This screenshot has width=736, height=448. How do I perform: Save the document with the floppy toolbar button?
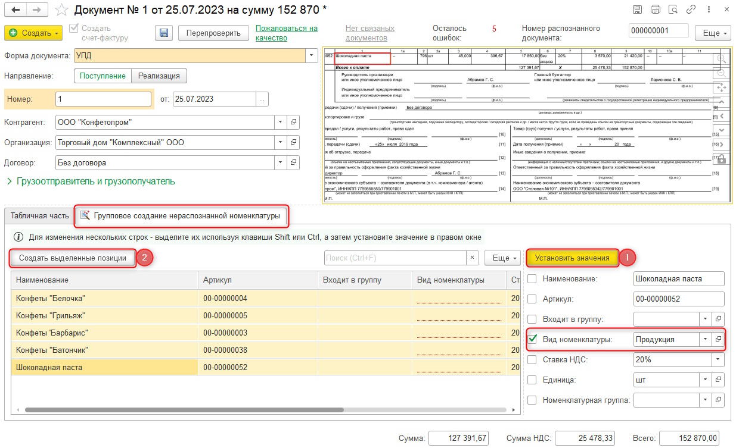(164, 33)
